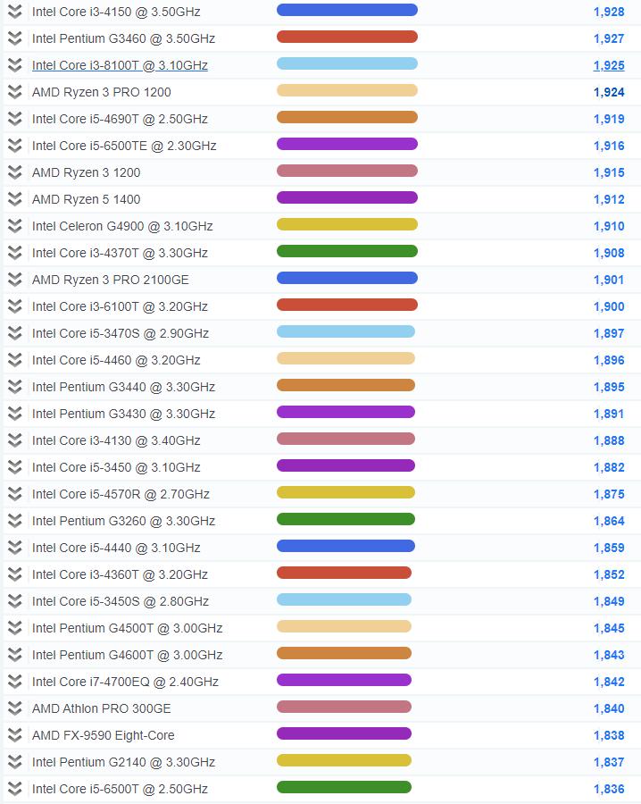
Task: Expand the Intel Celeron G4900 row chevron
Action: [15, 226]
